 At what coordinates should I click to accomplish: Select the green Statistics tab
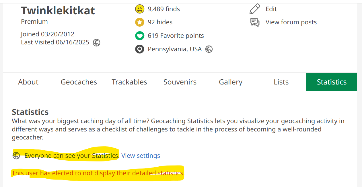pyautogui.click(x=332, y=82)
